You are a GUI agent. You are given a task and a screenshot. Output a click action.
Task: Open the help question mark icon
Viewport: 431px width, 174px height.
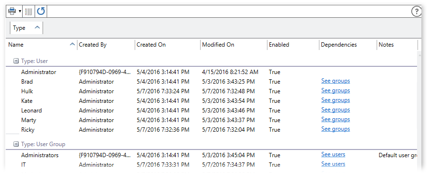pos(417,11)
